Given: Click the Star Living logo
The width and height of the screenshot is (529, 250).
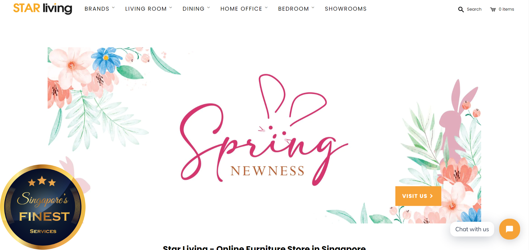Looking at the screenshot, I should click(x=43, y=8).
